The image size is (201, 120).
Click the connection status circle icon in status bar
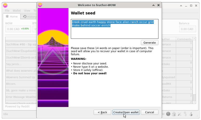click(168, 114)
